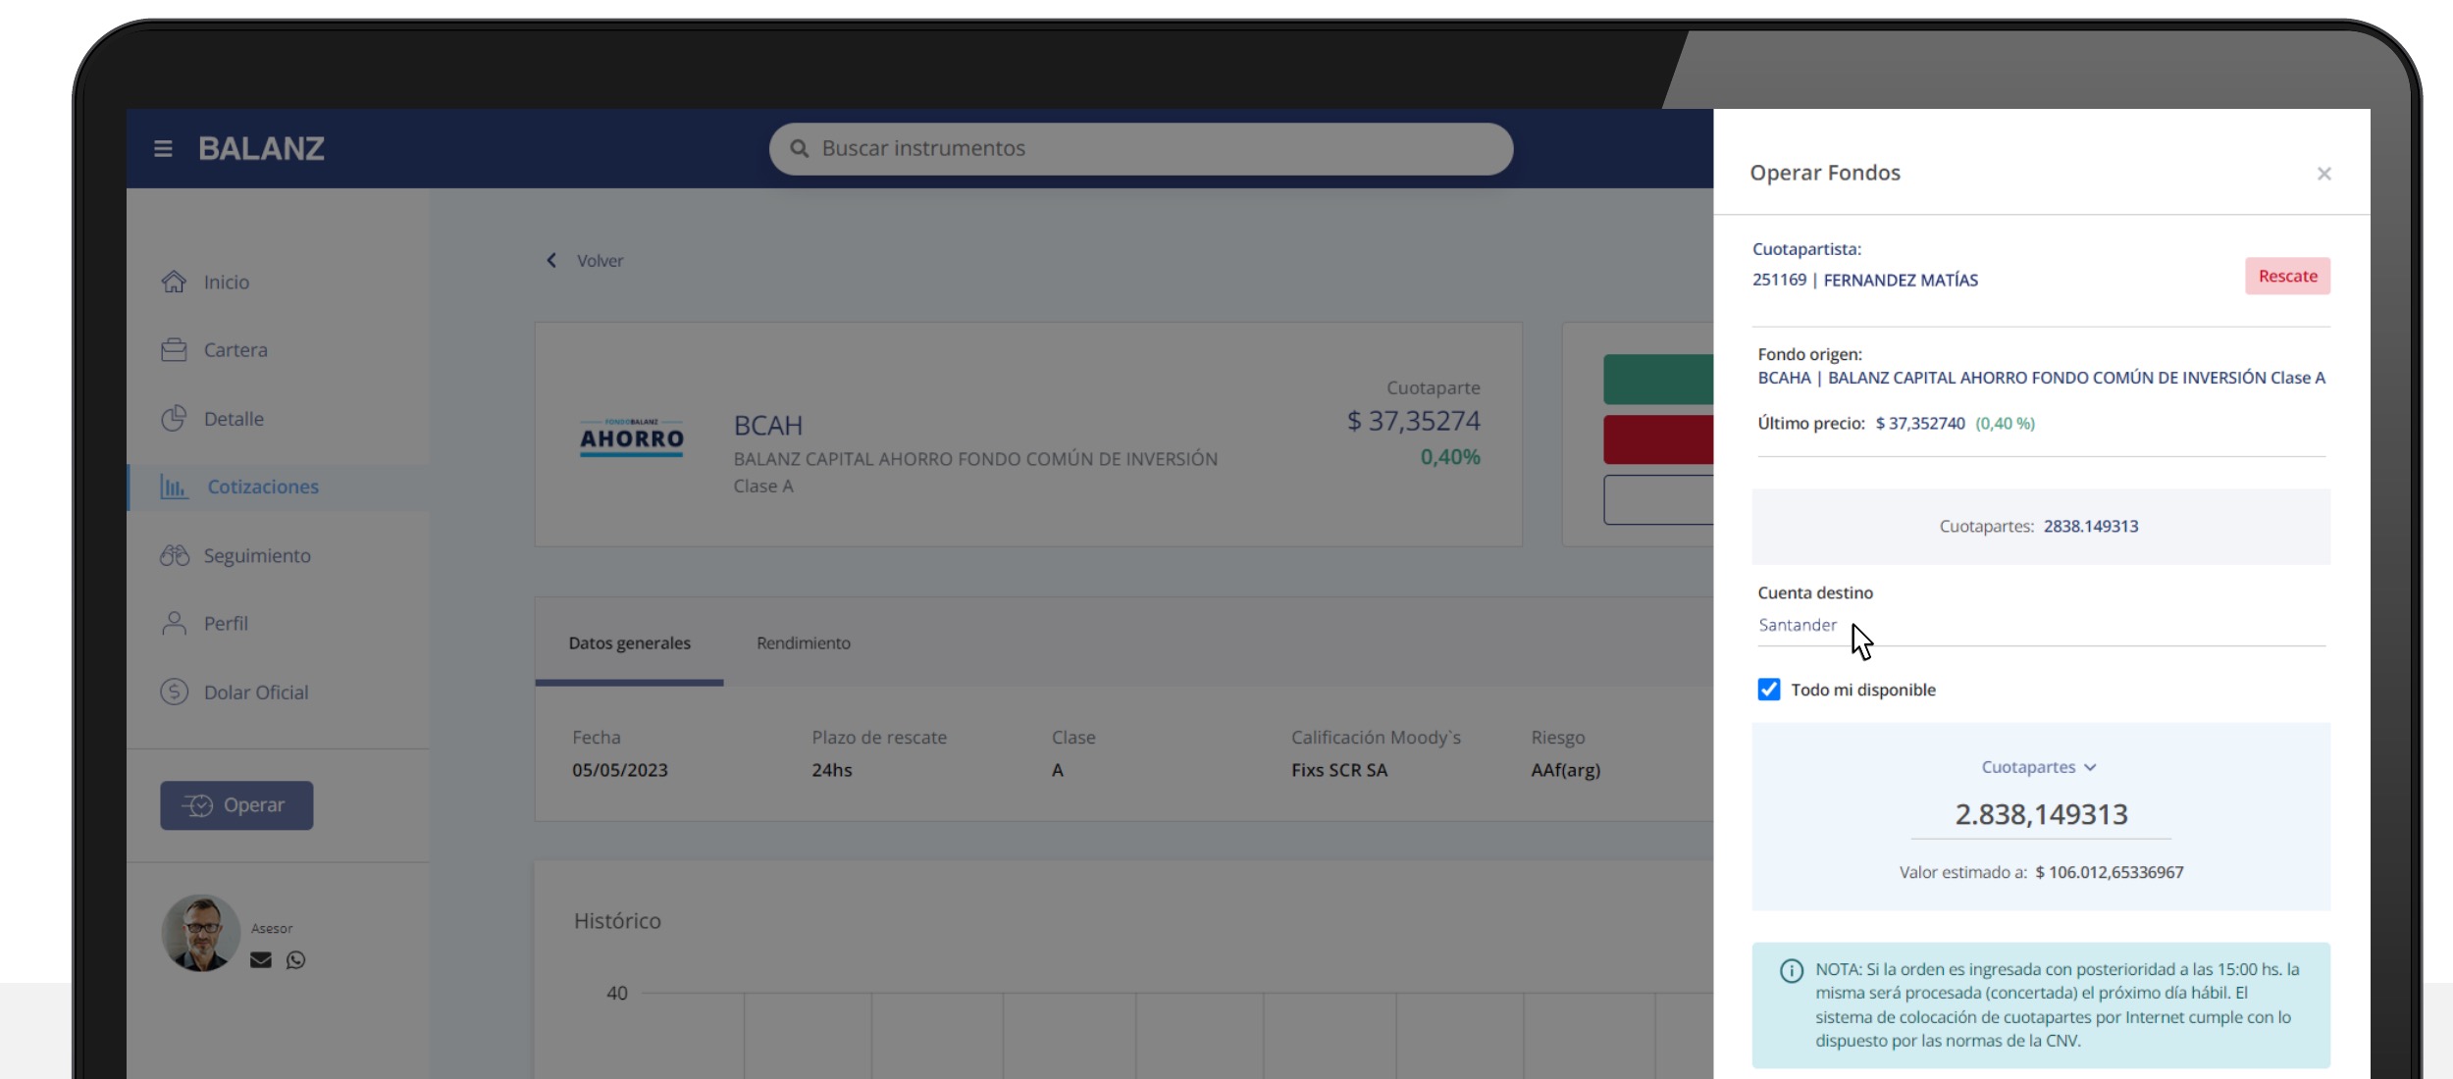2453x1079 pixels.
Task: Click the Inicio home icon
Action: click(x=174, y=282)
